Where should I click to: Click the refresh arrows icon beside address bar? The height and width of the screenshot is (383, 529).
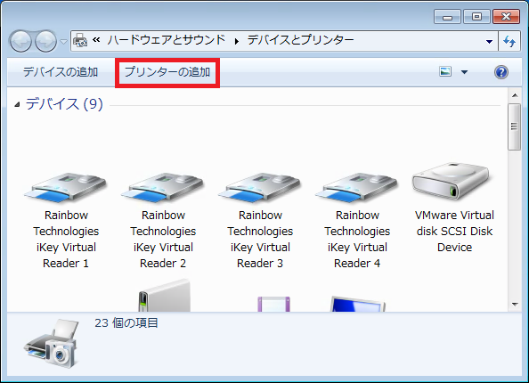click(x=509, y=41)
